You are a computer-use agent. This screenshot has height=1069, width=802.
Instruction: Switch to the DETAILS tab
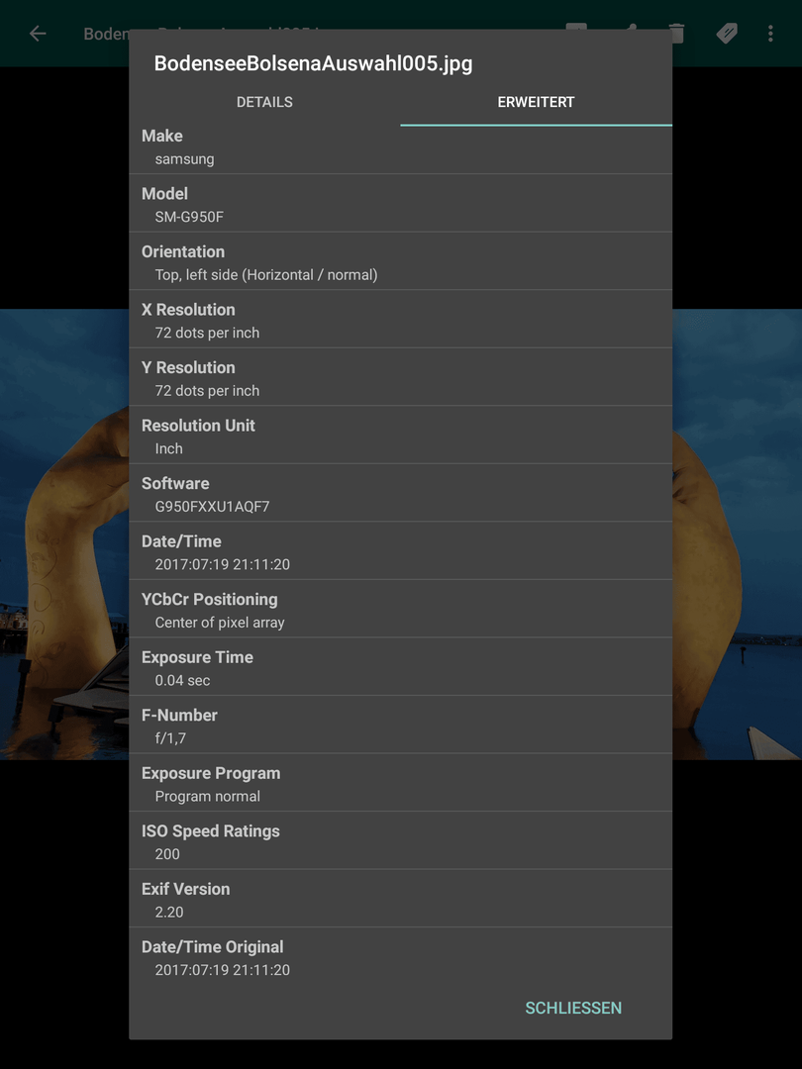tap(264, 102)
